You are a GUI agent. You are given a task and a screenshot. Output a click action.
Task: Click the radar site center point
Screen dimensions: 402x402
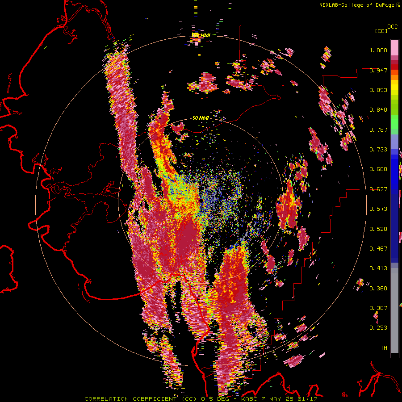(x=201, y=201)
